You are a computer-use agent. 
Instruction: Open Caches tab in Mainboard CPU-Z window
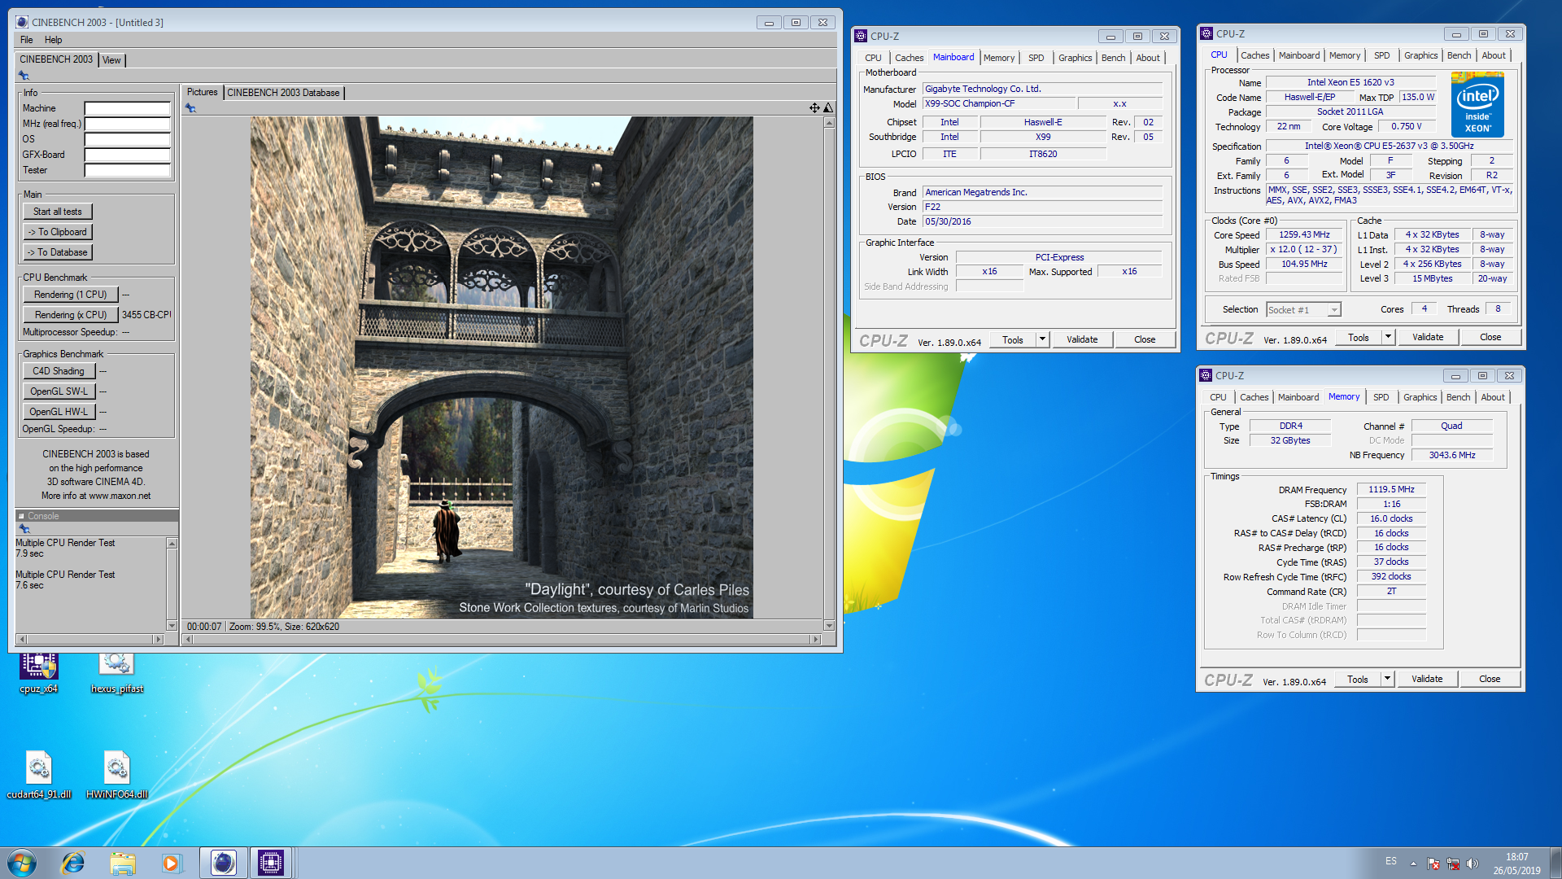pos(909,58)
